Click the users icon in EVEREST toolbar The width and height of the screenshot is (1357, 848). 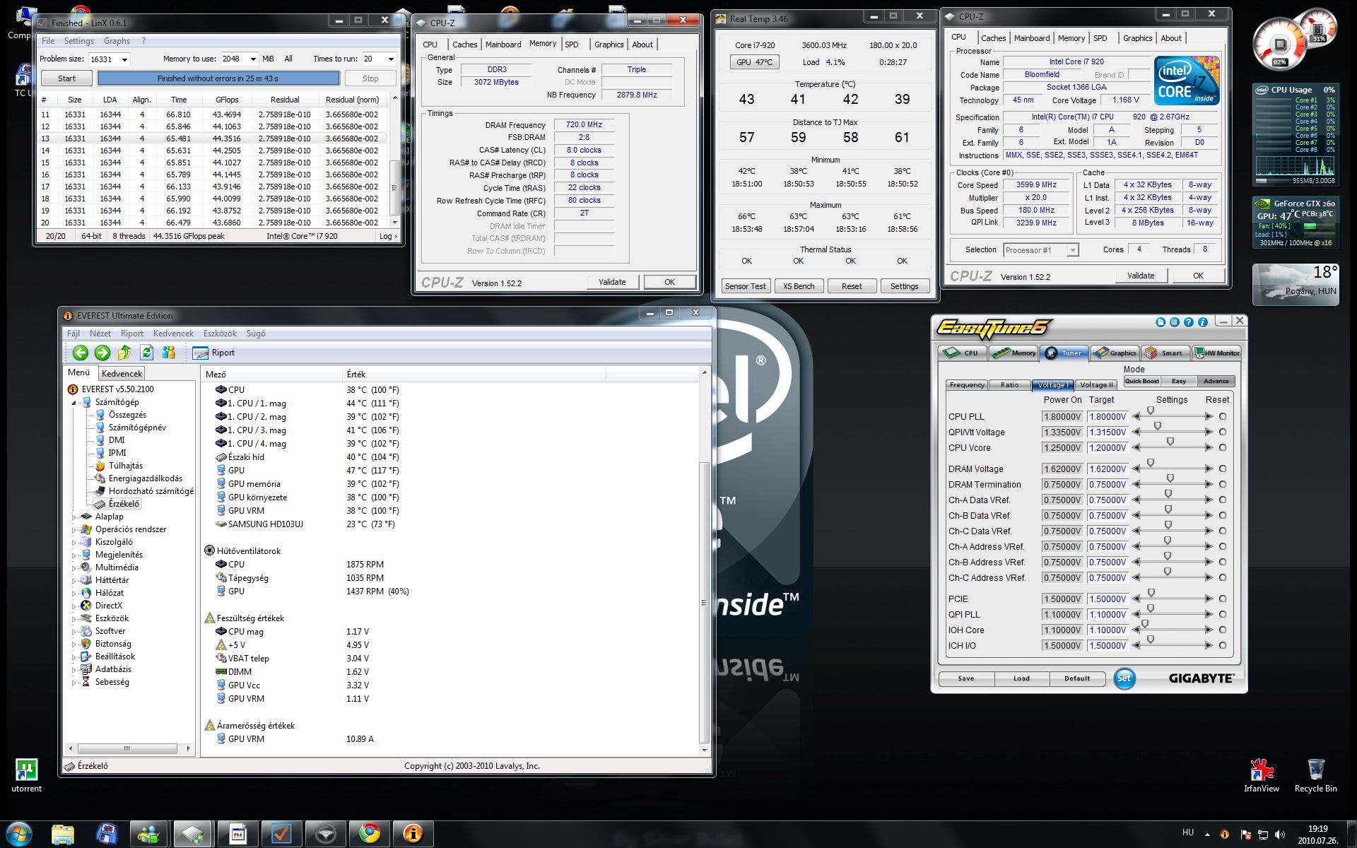(168, 353)
